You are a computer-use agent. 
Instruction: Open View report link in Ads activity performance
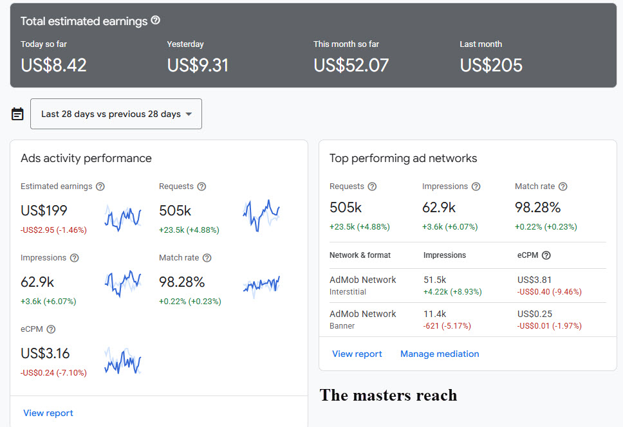pos(48,413)
